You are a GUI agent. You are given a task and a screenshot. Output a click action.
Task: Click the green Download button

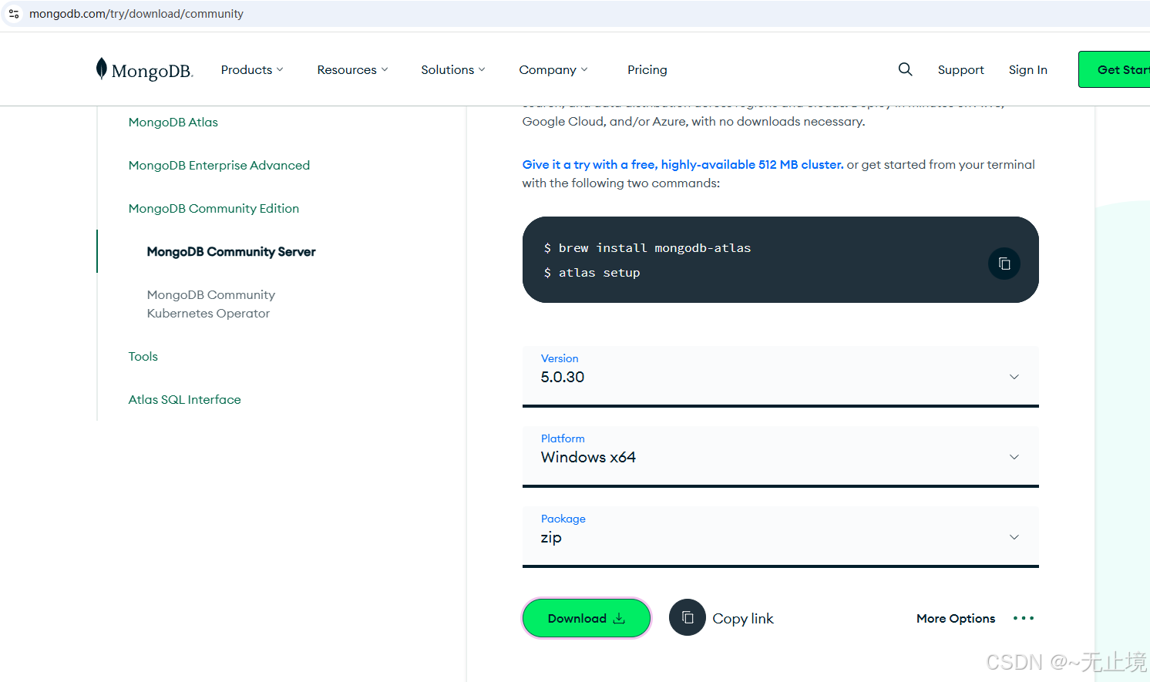[x=587, y=618]
